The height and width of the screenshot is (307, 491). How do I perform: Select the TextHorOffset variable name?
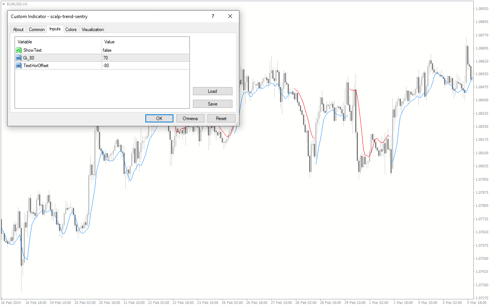point(36,66)
